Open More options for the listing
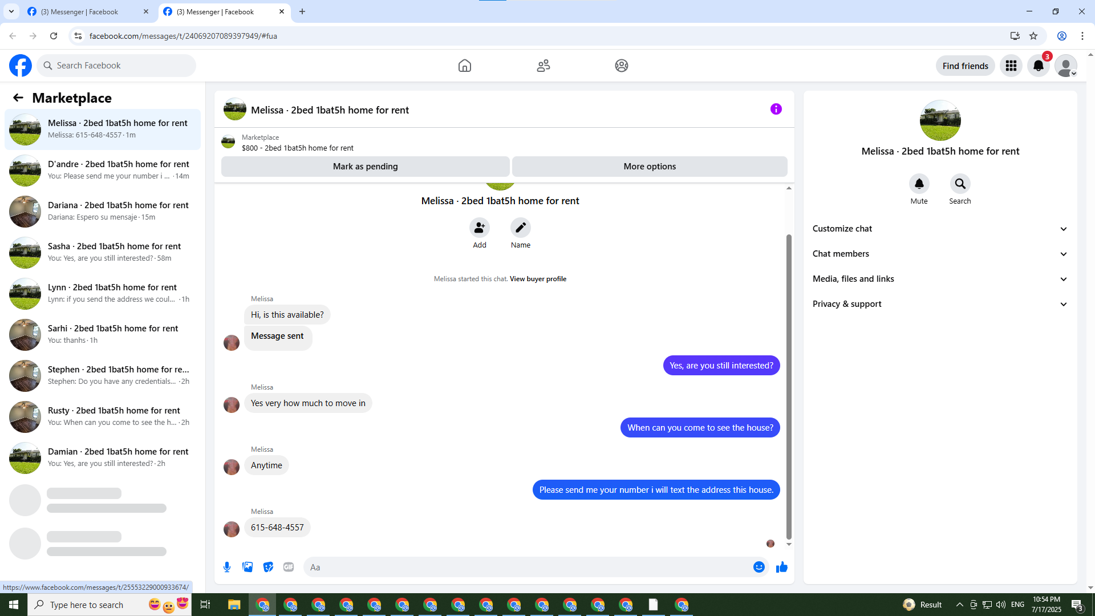 (650, 167)
